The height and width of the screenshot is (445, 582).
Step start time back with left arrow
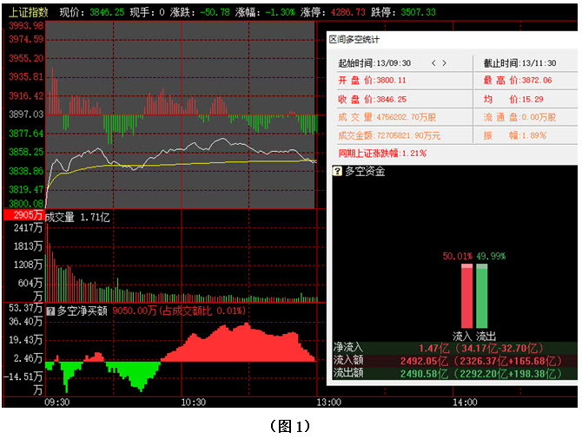(x=433, y=63)
